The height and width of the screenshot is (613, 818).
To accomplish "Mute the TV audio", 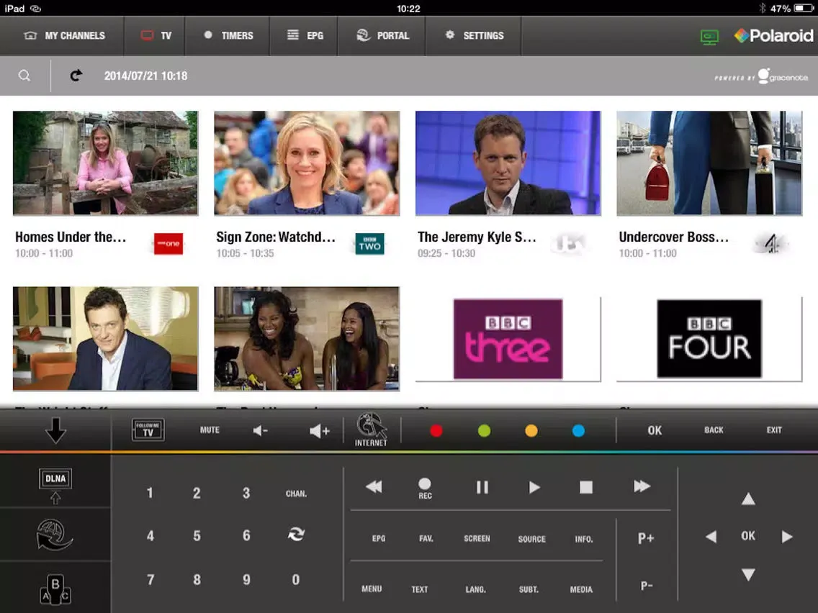I will [210, 430].
